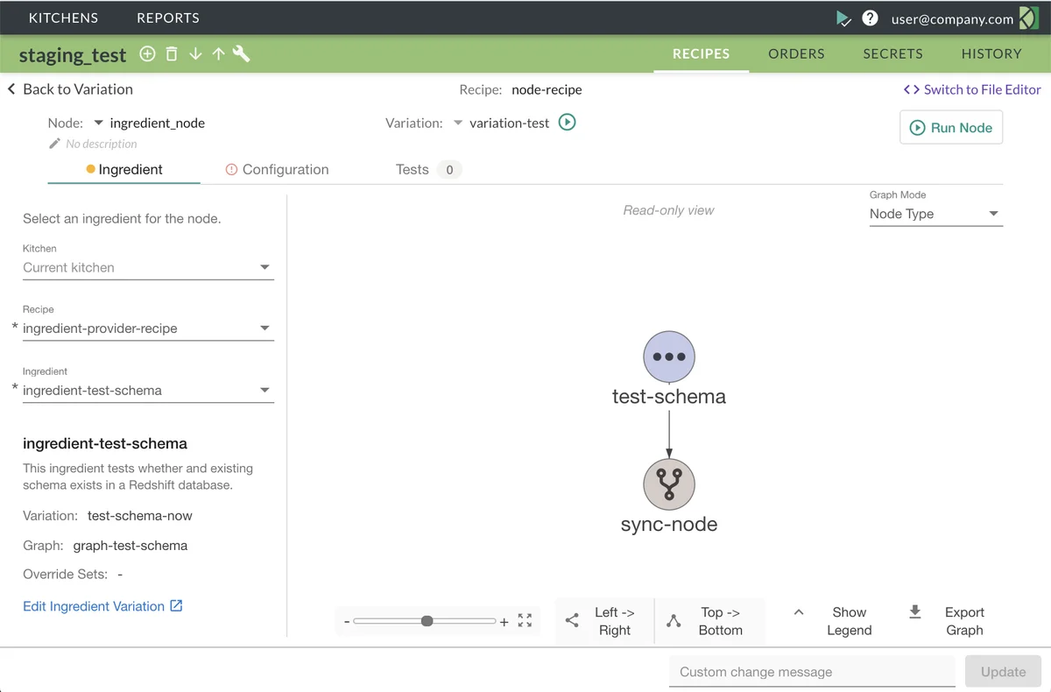Expand the Show Legend panel
Screen dimensions: 1051x692
tap(836, 621)
